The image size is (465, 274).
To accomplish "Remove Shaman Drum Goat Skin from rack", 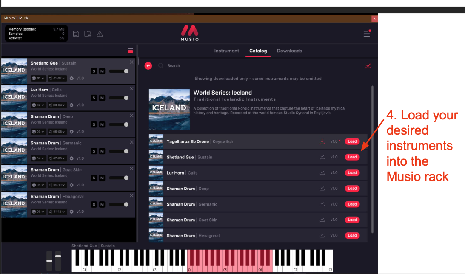I will click(x=131, y=169).
